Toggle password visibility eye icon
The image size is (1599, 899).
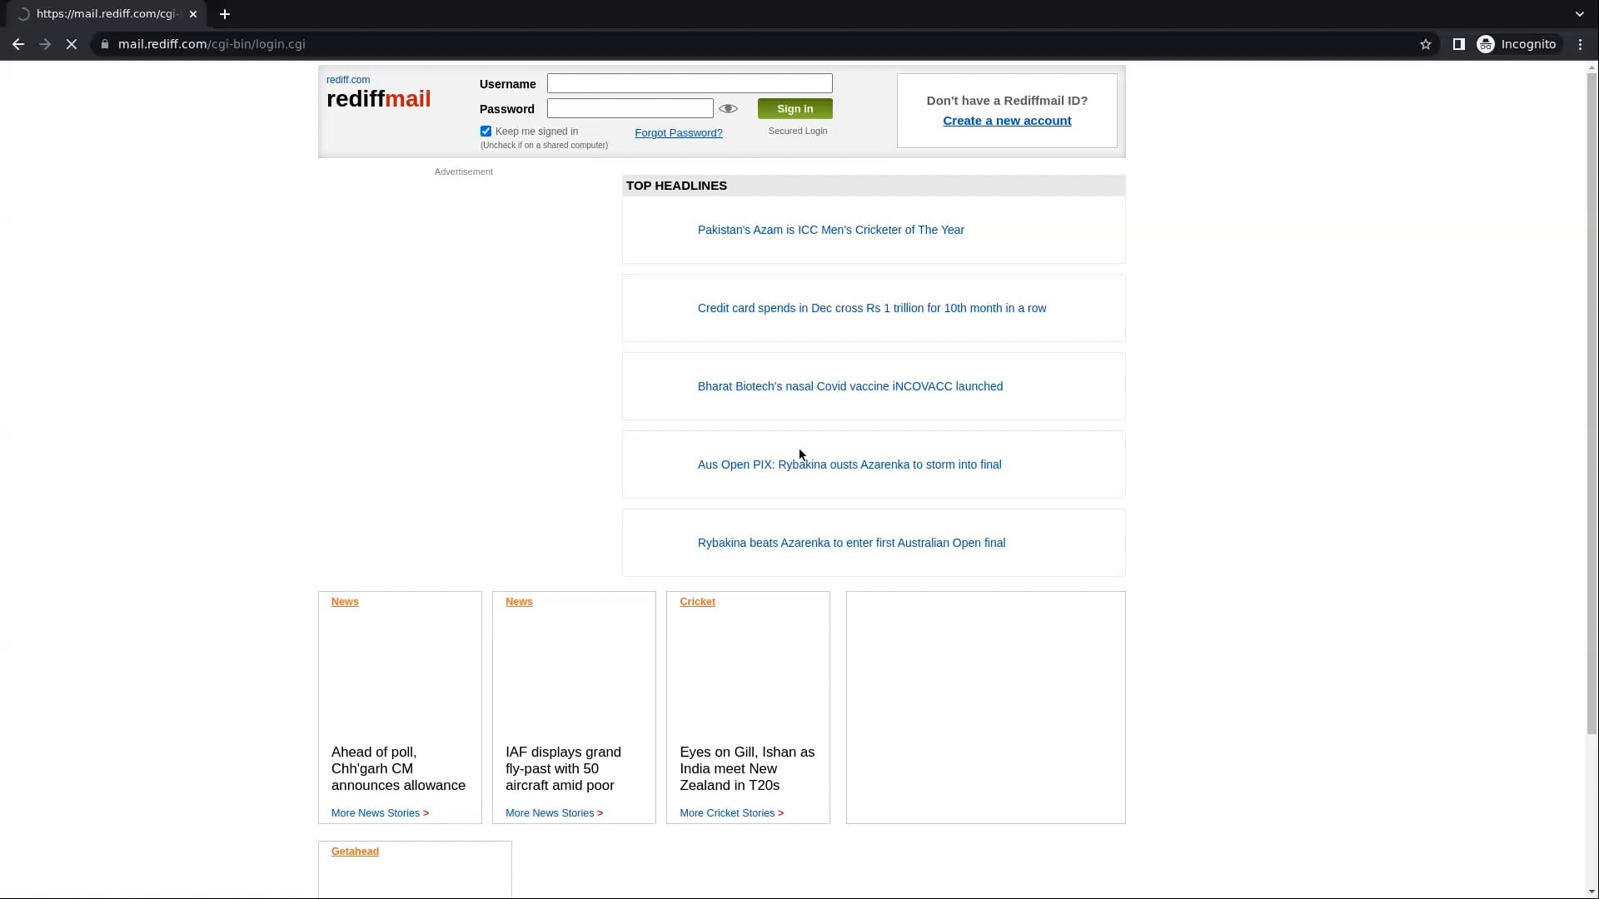728,108
